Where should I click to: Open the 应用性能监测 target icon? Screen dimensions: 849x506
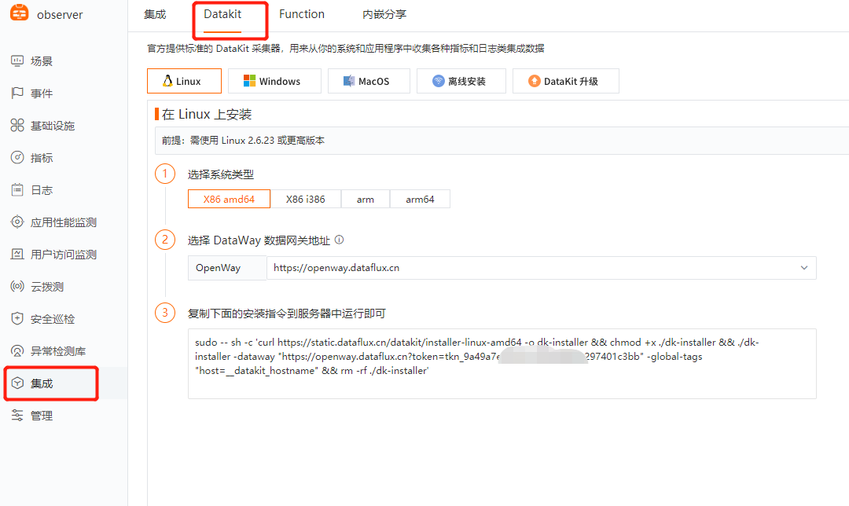(17, 222)
